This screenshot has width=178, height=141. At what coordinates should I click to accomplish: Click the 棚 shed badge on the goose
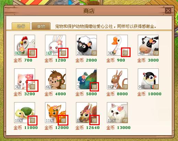(x=125, y=53)
